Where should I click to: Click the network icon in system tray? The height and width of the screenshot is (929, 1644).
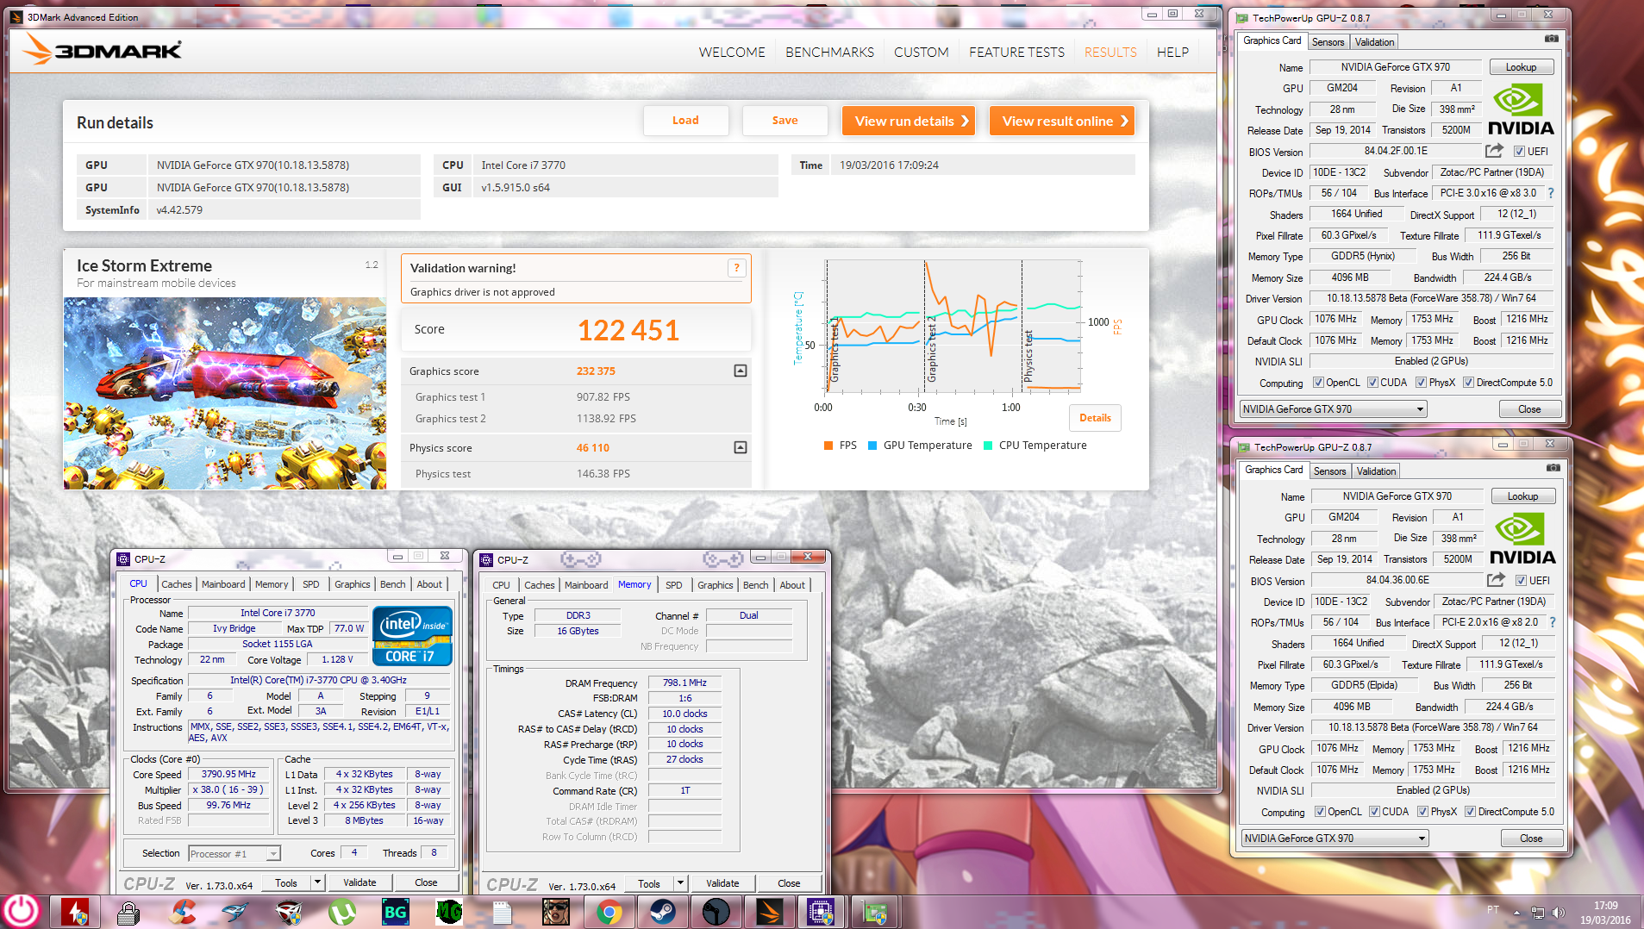(x=1537, y=912)
